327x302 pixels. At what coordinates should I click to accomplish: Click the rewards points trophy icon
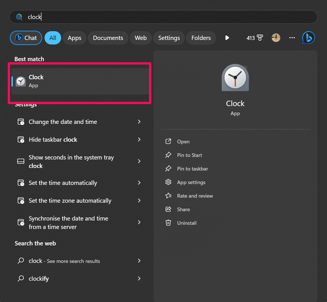pyautogui.click(x=260, y=38)
